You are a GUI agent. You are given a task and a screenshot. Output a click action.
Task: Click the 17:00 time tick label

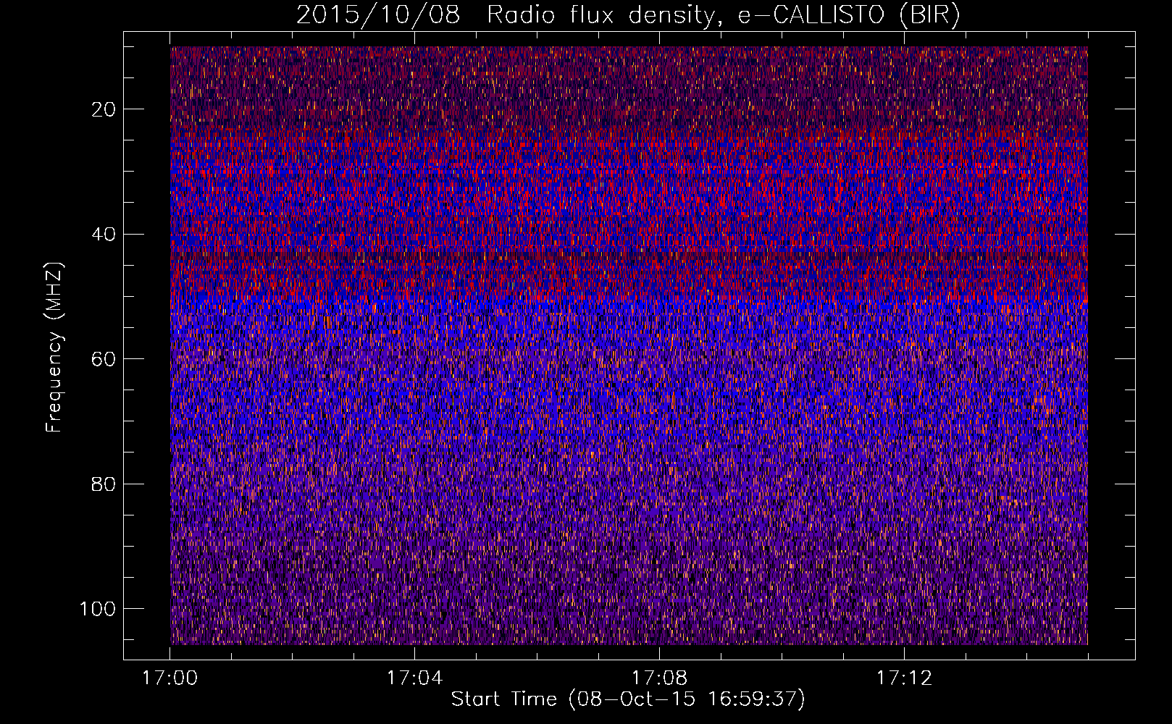169,678
